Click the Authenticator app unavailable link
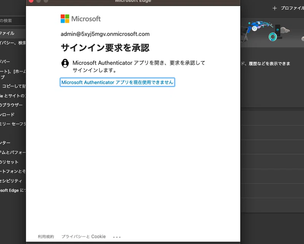The height and width of the screenshot is (244, 304). 117,82
